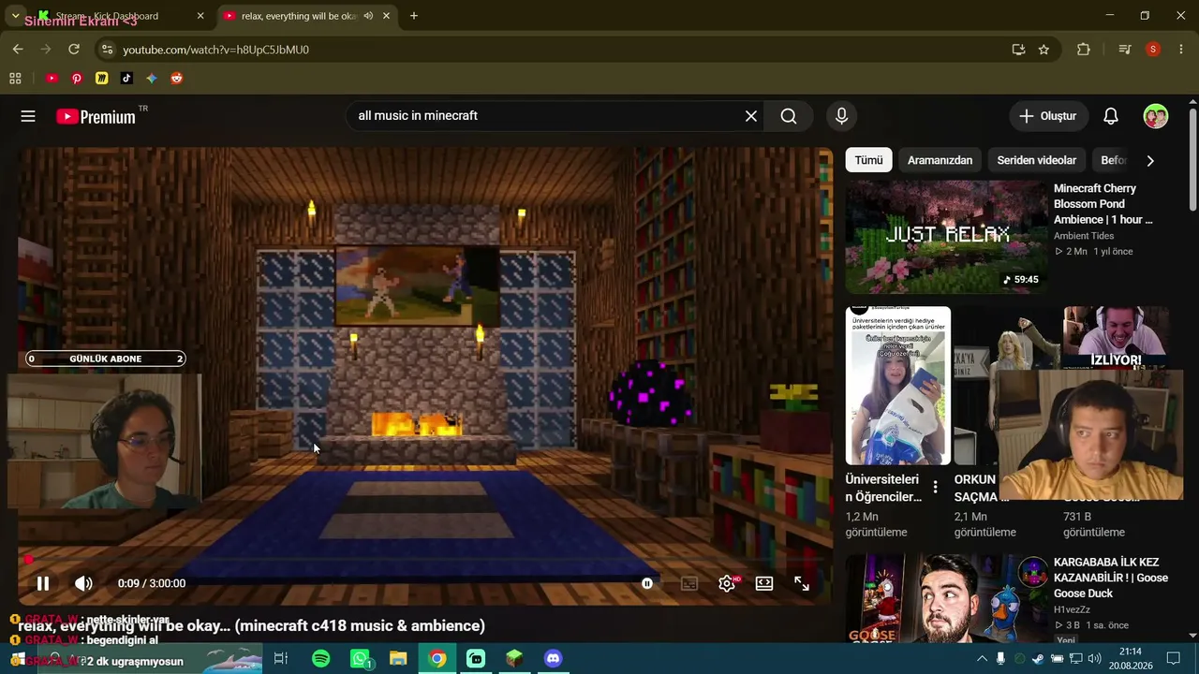Show hidden system tray icons

coord(982,659)
